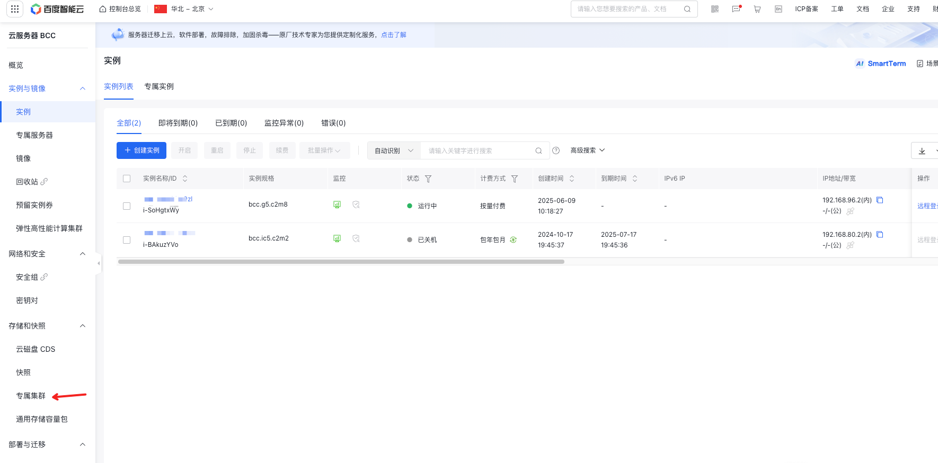Show 即将到期(0) filter tab
Image resolution: width=938 pixels, height=463 pixels.
click(x=178, y=123)
